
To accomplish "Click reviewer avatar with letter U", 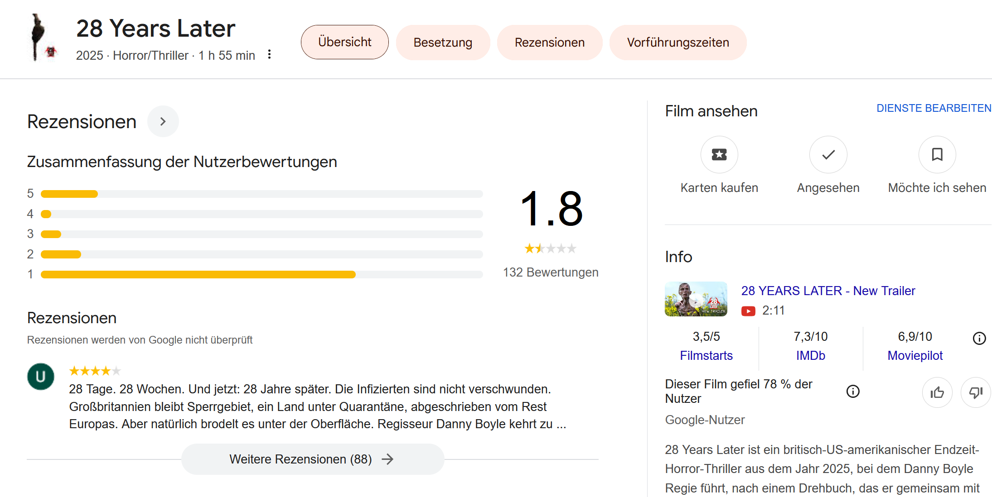I will tap(41, 377).
